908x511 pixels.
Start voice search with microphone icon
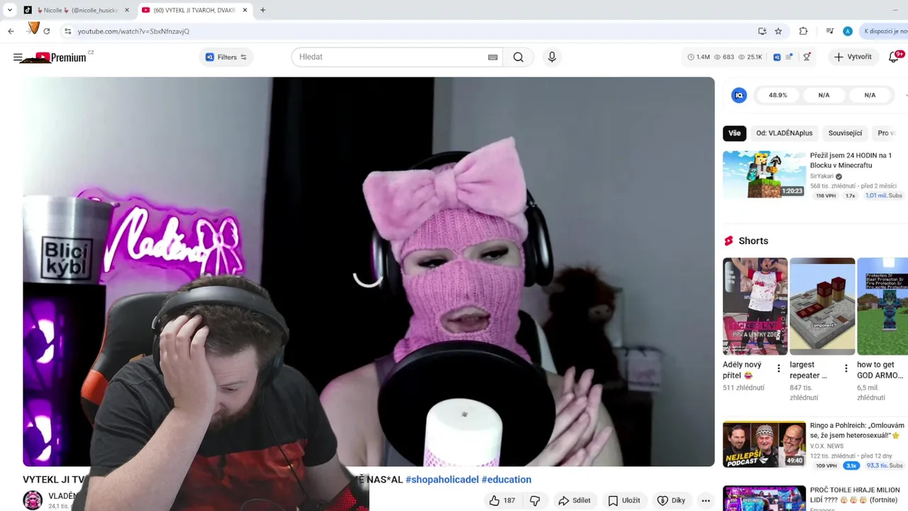(552, 57)
